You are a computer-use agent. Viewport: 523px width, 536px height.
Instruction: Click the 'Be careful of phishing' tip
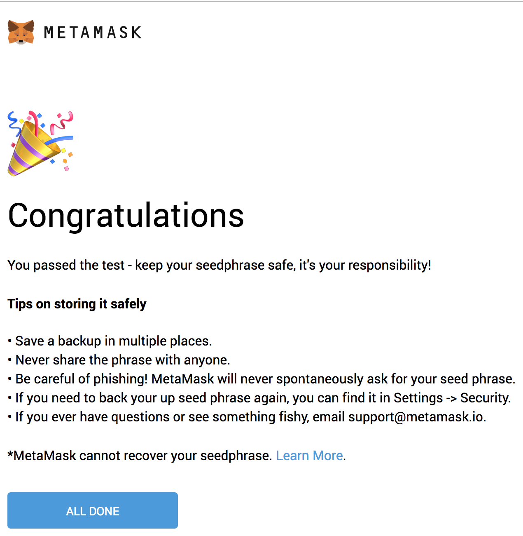click(x=265, y=379)
